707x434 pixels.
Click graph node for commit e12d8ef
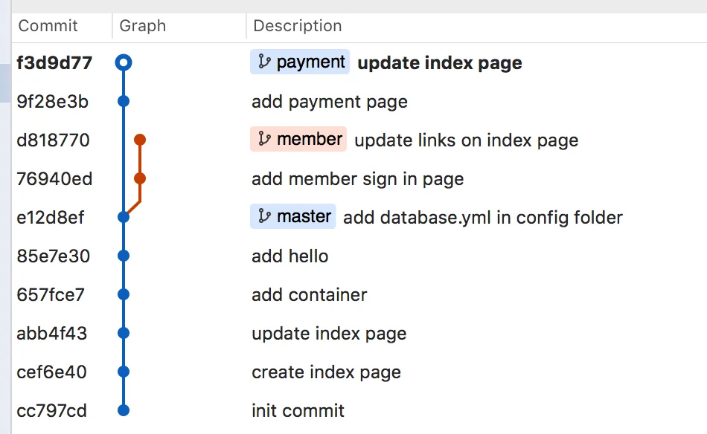[124, 217]
